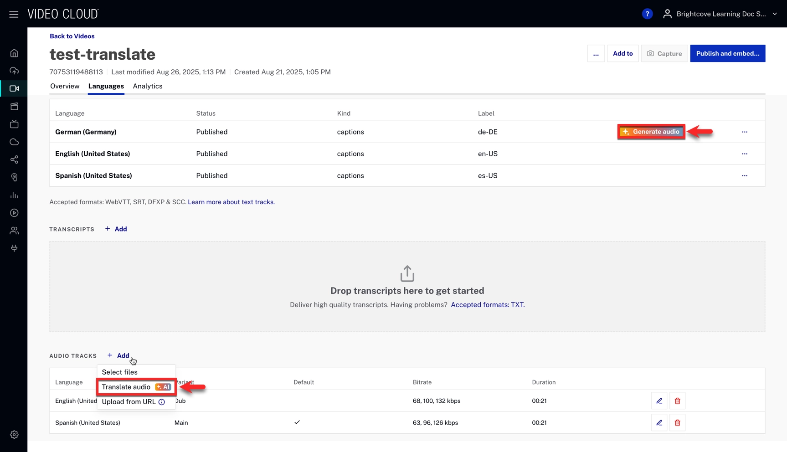
Task: Click the Admin settings gear icon
Action: 14,435
